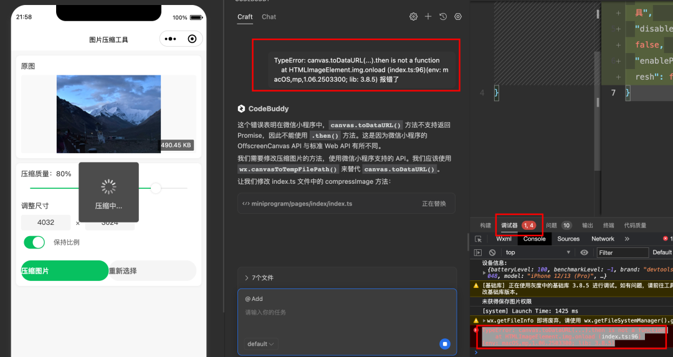Toggle the 保持比例 switch
The image size is (673, 357).
[34, 242]
